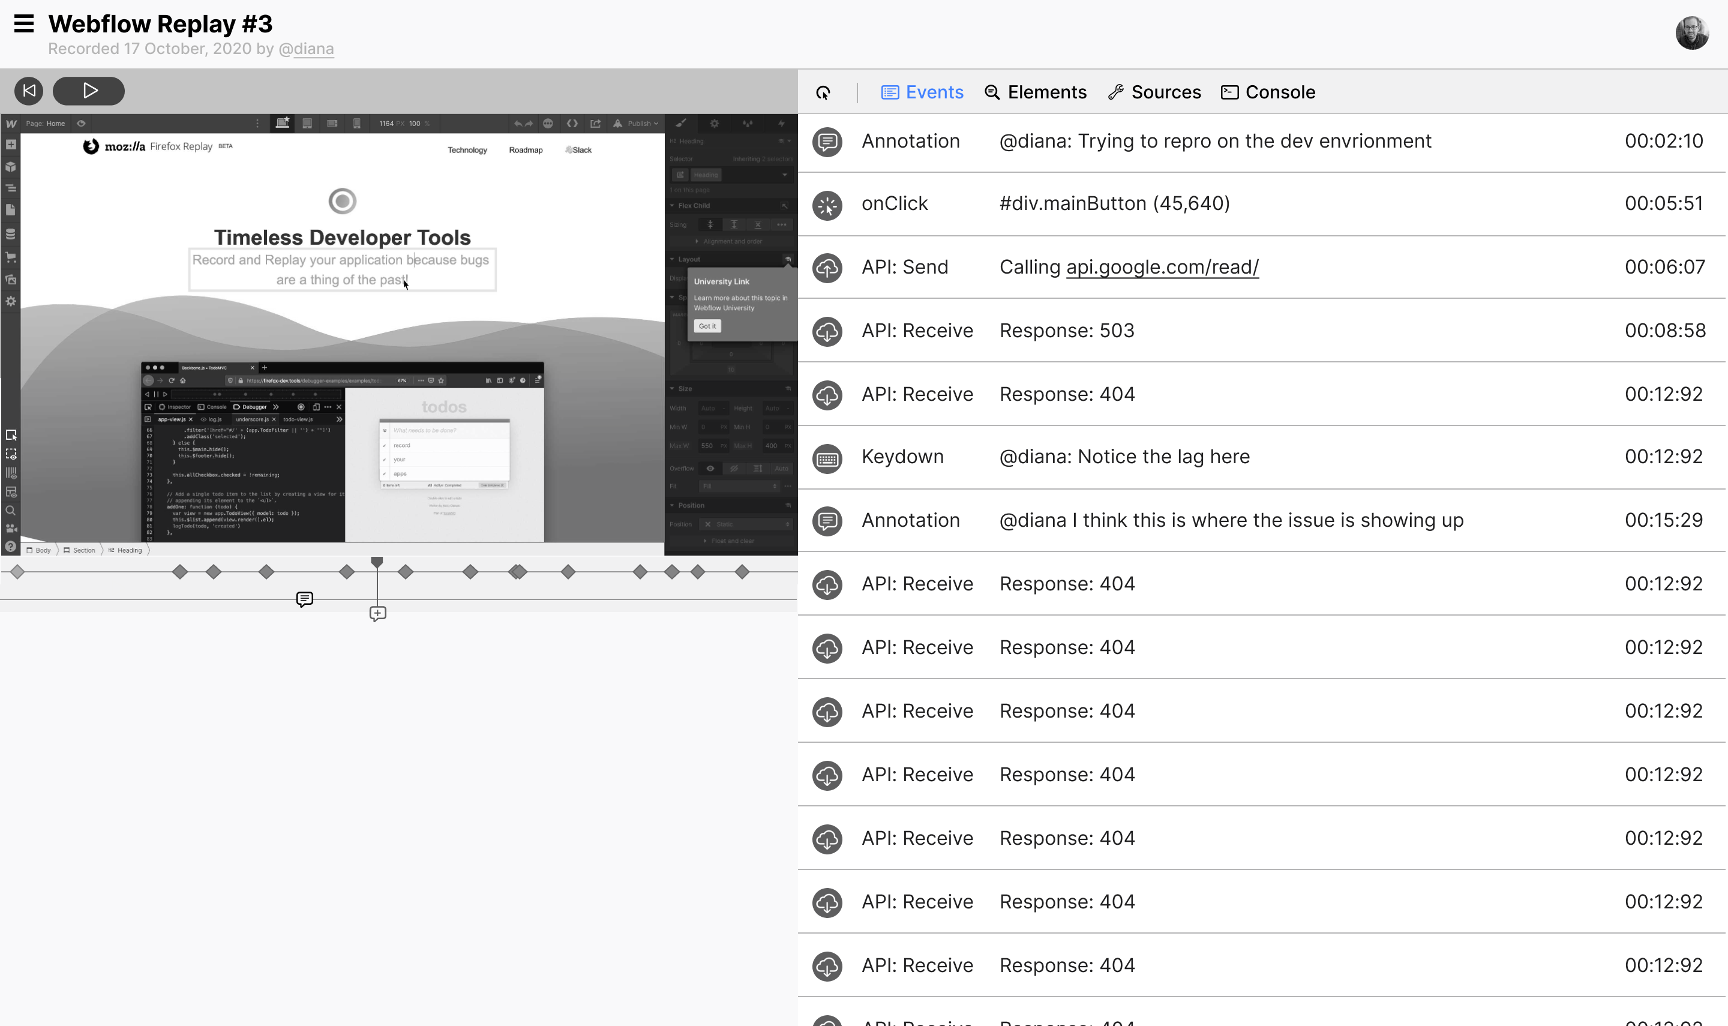The width and height of the screenshot is (1728, 1026).
Task: Click the rewind to start button
Action: pyautogui.click(x=29, y=91)
